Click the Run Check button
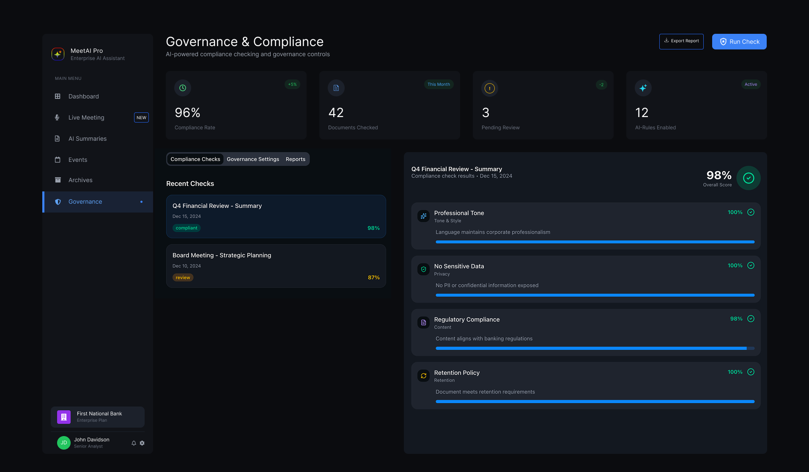809x472 pixels. point(739,41)
